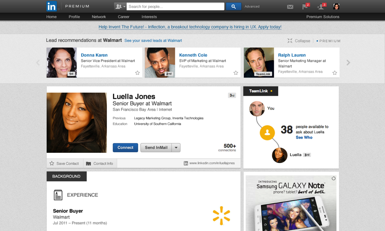Click Ralph Lauren's photo
385x231 pixels.
tap(259, 62)
